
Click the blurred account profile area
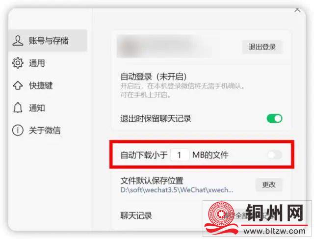[x=164, y=46]
